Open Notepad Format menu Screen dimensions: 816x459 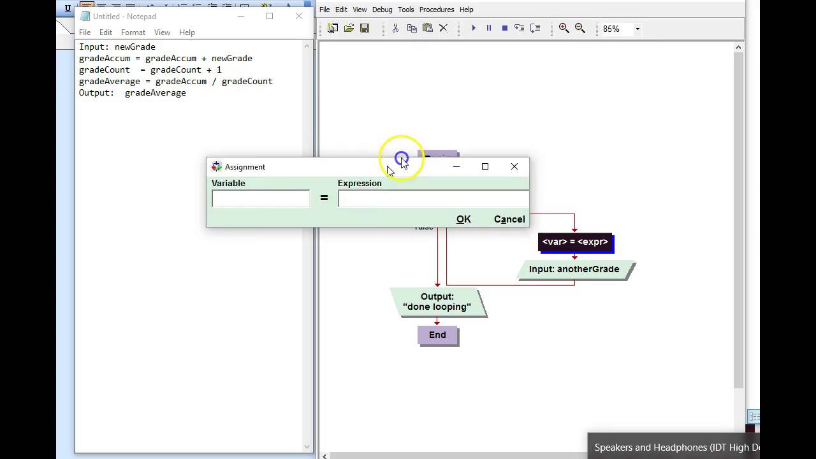pos(133,33)
